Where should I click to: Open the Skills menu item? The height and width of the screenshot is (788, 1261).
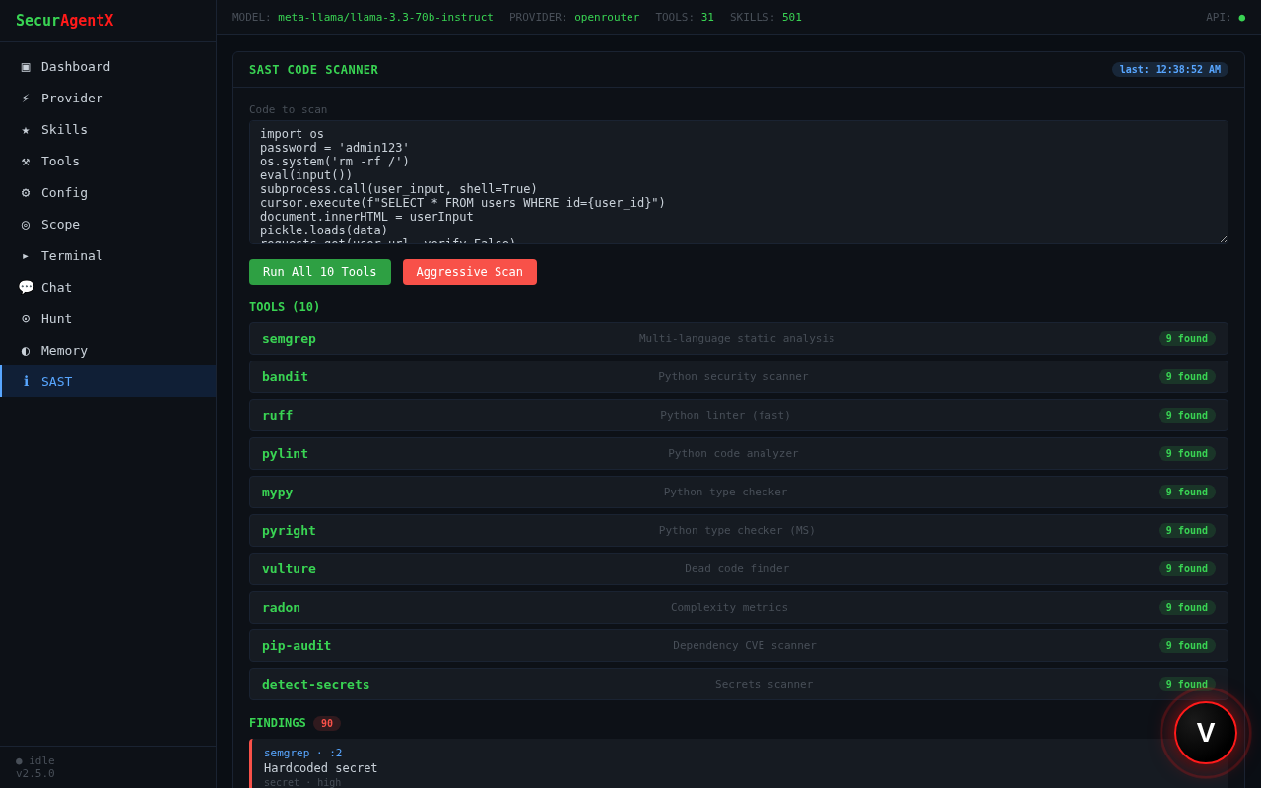tap(108, 129)
